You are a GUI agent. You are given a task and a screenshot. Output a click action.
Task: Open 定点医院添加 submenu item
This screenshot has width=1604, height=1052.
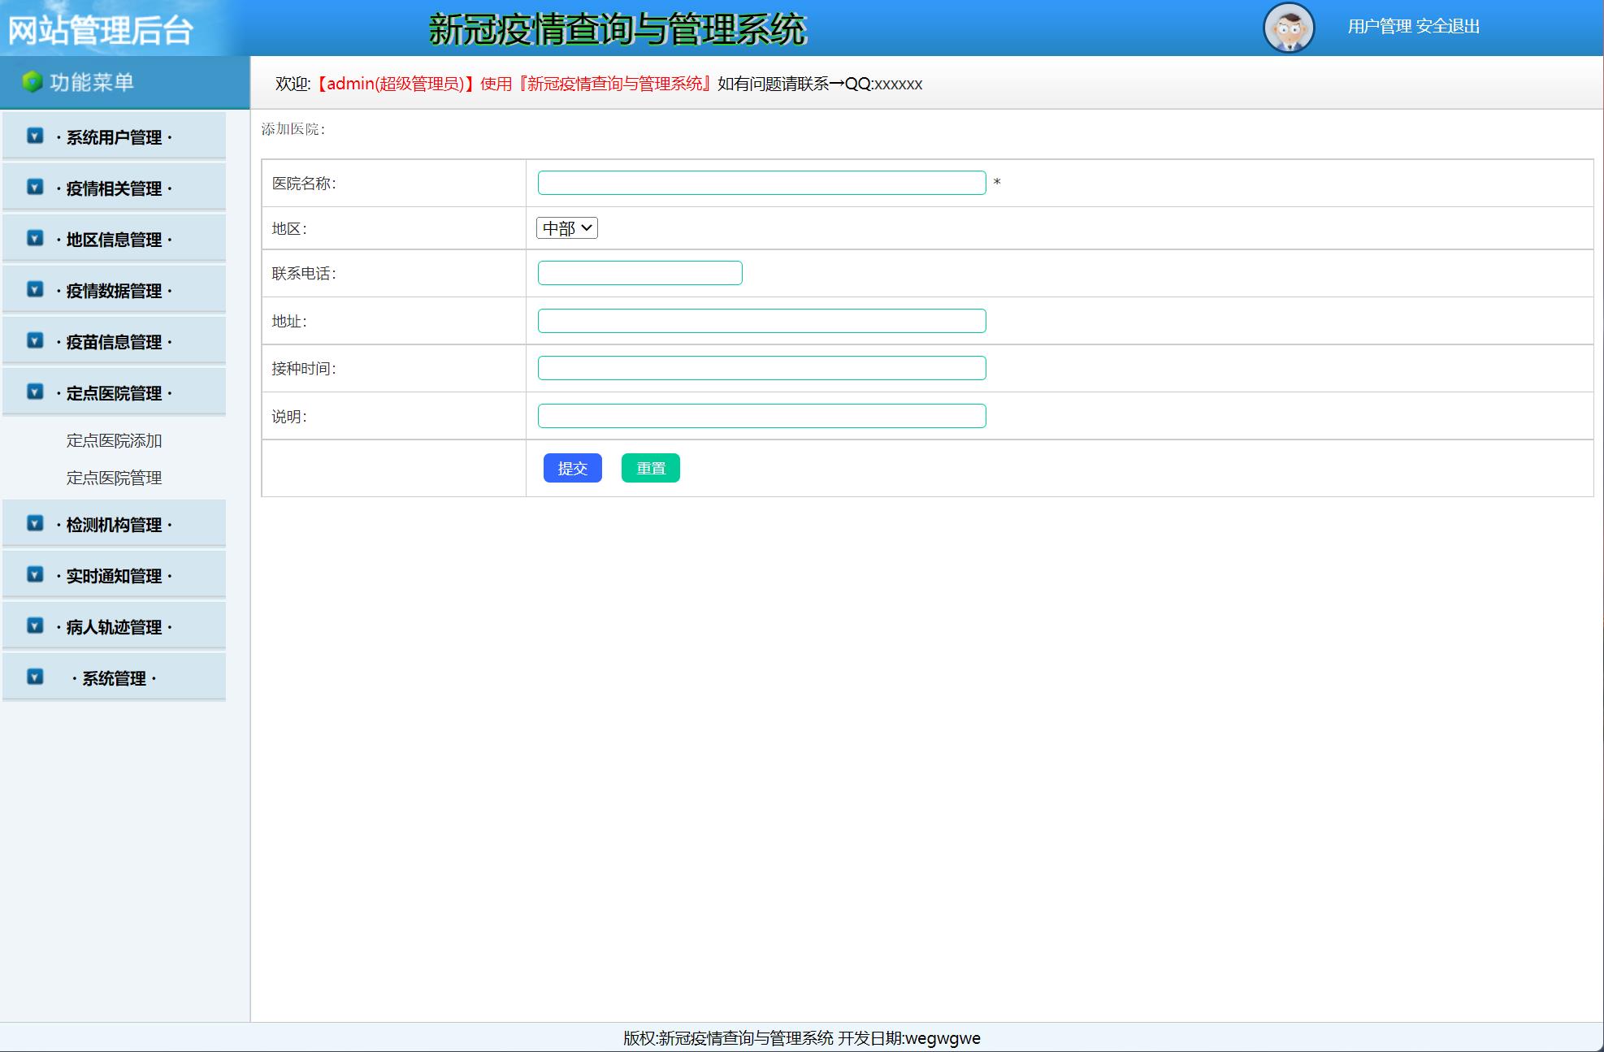[114, 440]
